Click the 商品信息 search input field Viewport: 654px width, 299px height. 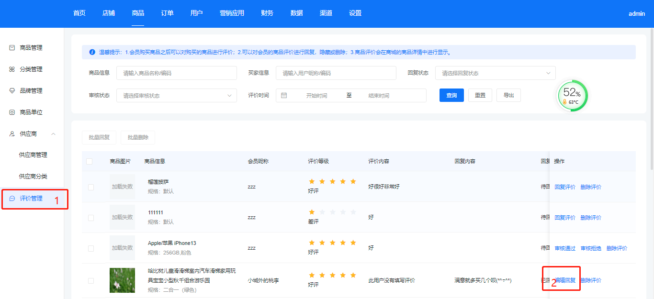click(176, 73)
